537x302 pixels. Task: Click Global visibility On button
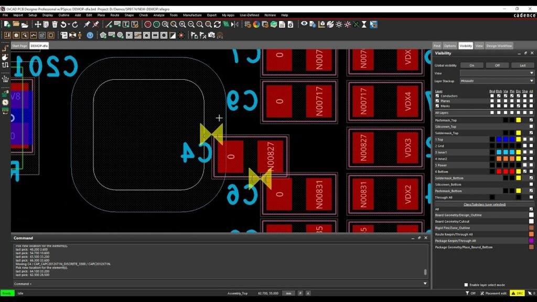(x=472, y=66)
